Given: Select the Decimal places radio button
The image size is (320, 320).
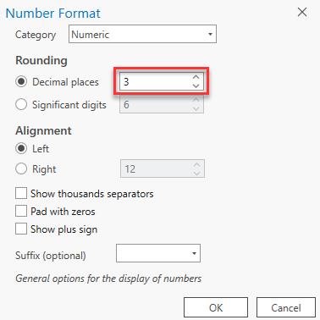Looking at the screenshot, I should pos(21,81).
